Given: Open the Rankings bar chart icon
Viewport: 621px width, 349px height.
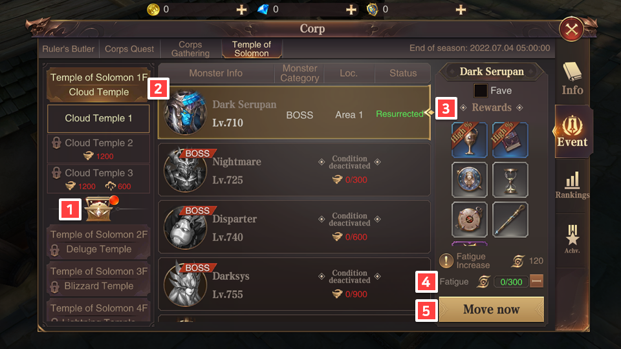Looking at the screenshot, I should point(572,185).
